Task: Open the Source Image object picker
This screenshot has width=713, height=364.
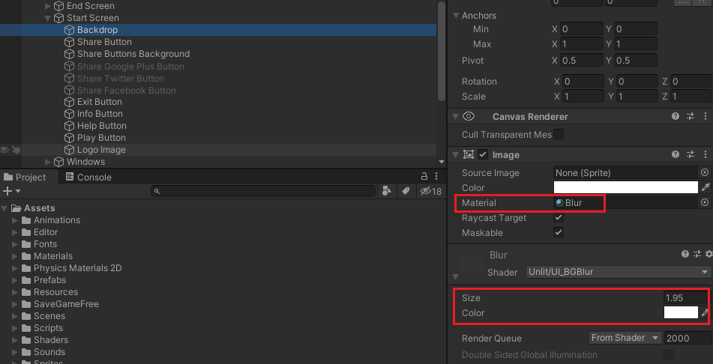Action: pos(704,173)
